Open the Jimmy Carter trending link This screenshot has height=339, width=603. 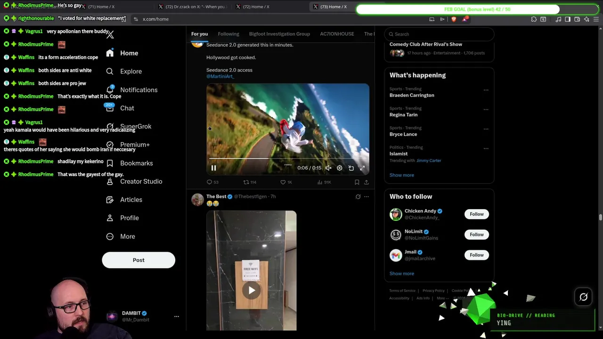[429, 161]
